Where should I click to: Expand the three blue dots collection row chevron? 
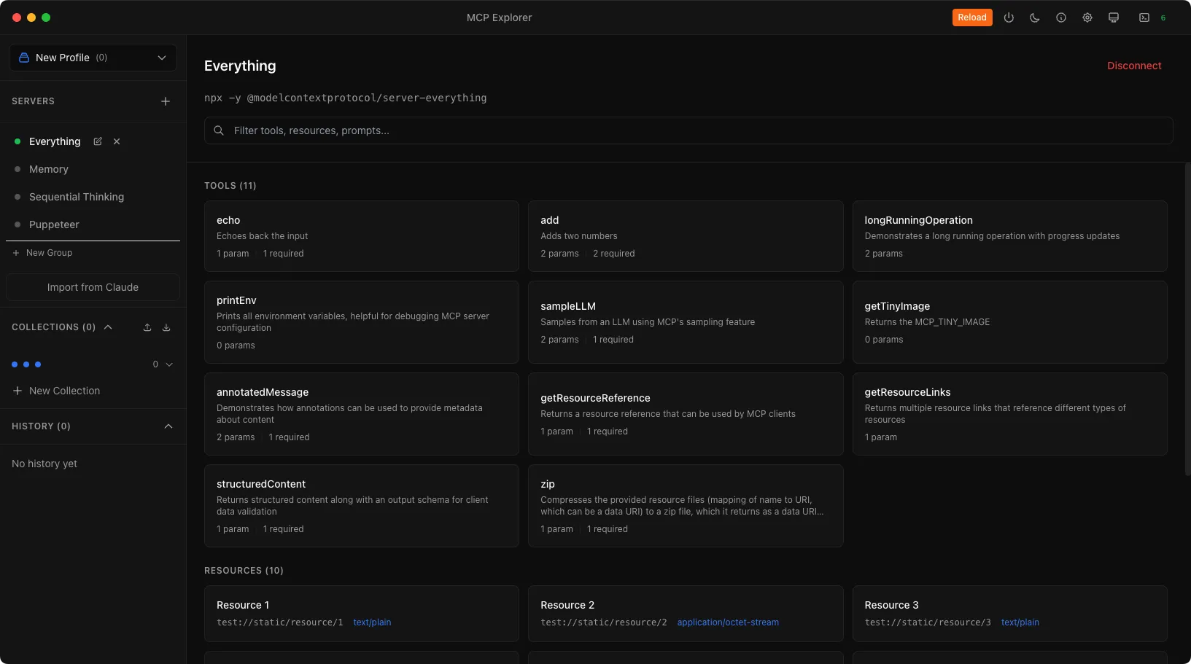pyautogui.click(x=169, y=364)
